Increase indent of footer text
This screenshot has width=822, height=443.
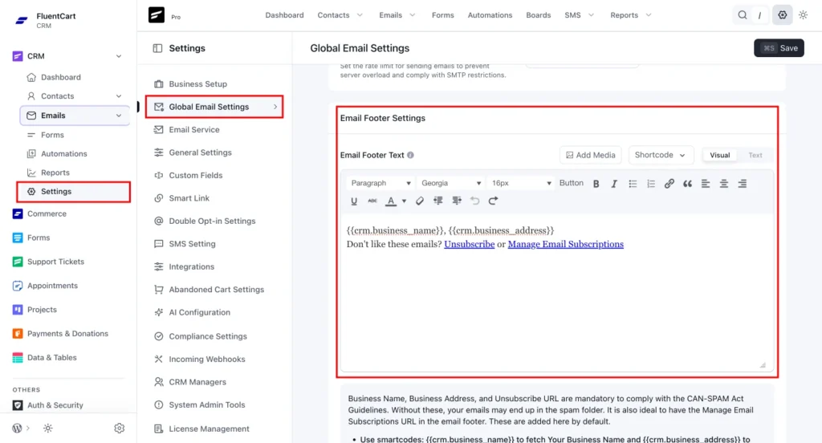pyautogui.click(x=457, y=201)
